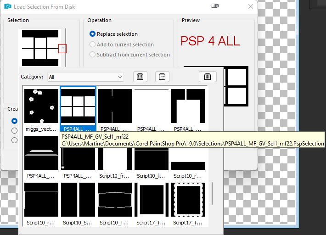Click the rightmost icon button in picker toolbar
This screenshot has width=326, height=235.
(208, 77)
